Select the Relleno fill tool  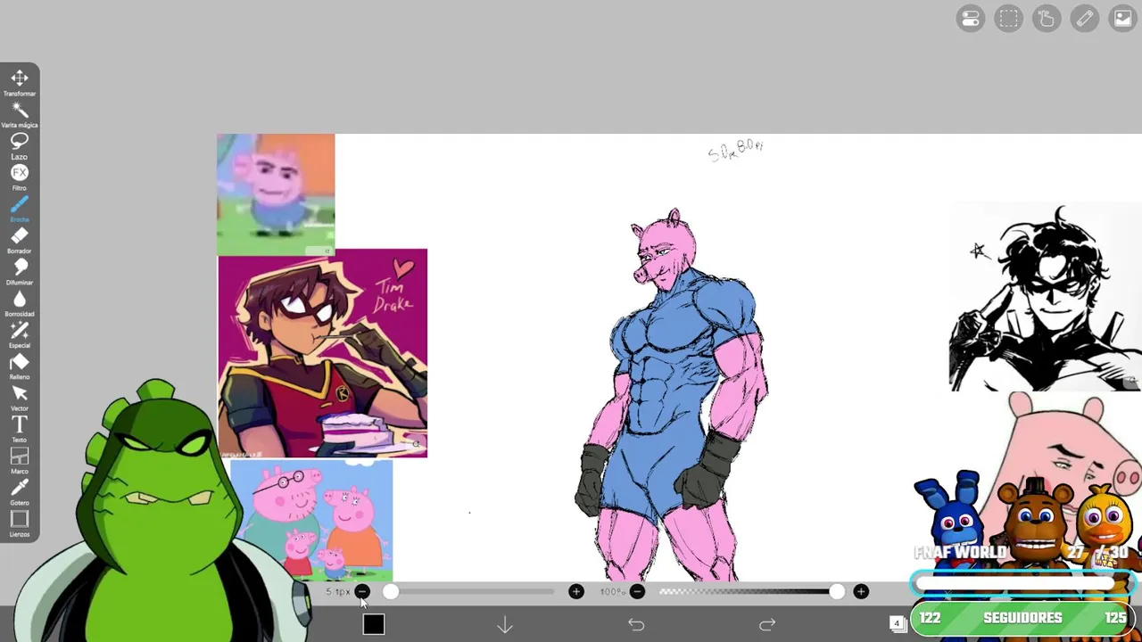coord(20,366)
